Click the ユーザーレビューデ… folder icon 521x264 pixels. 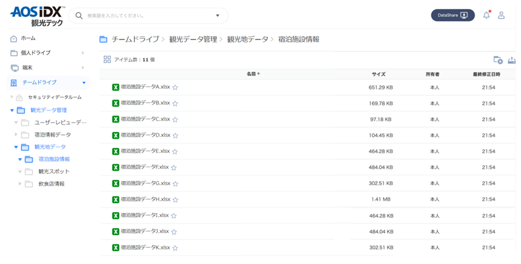click(25, 123)
